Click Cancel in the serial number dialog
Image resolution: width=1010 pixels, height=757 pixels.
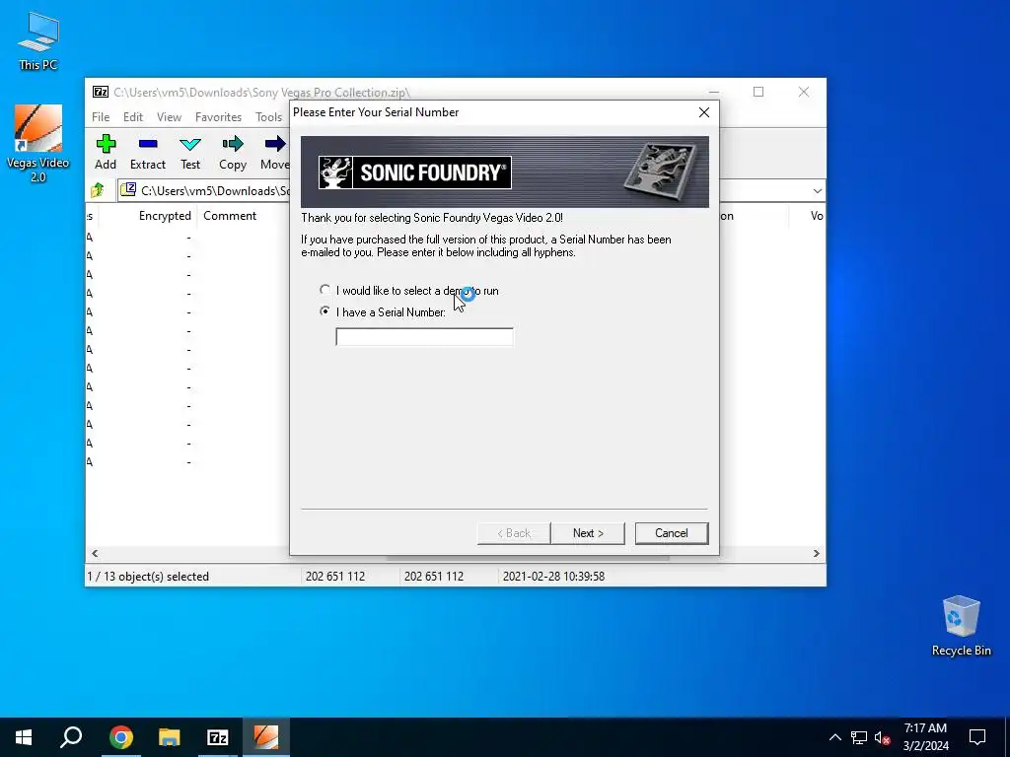(671, 533)
